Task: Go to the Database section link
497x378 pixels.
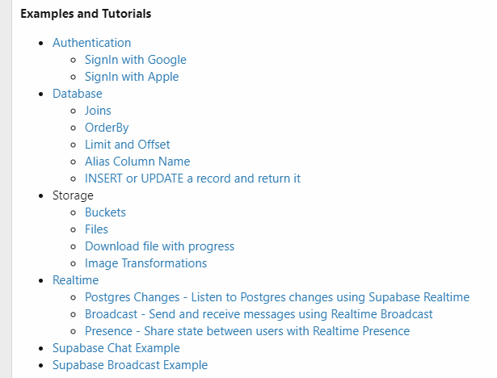Action: tap(78, 94)
